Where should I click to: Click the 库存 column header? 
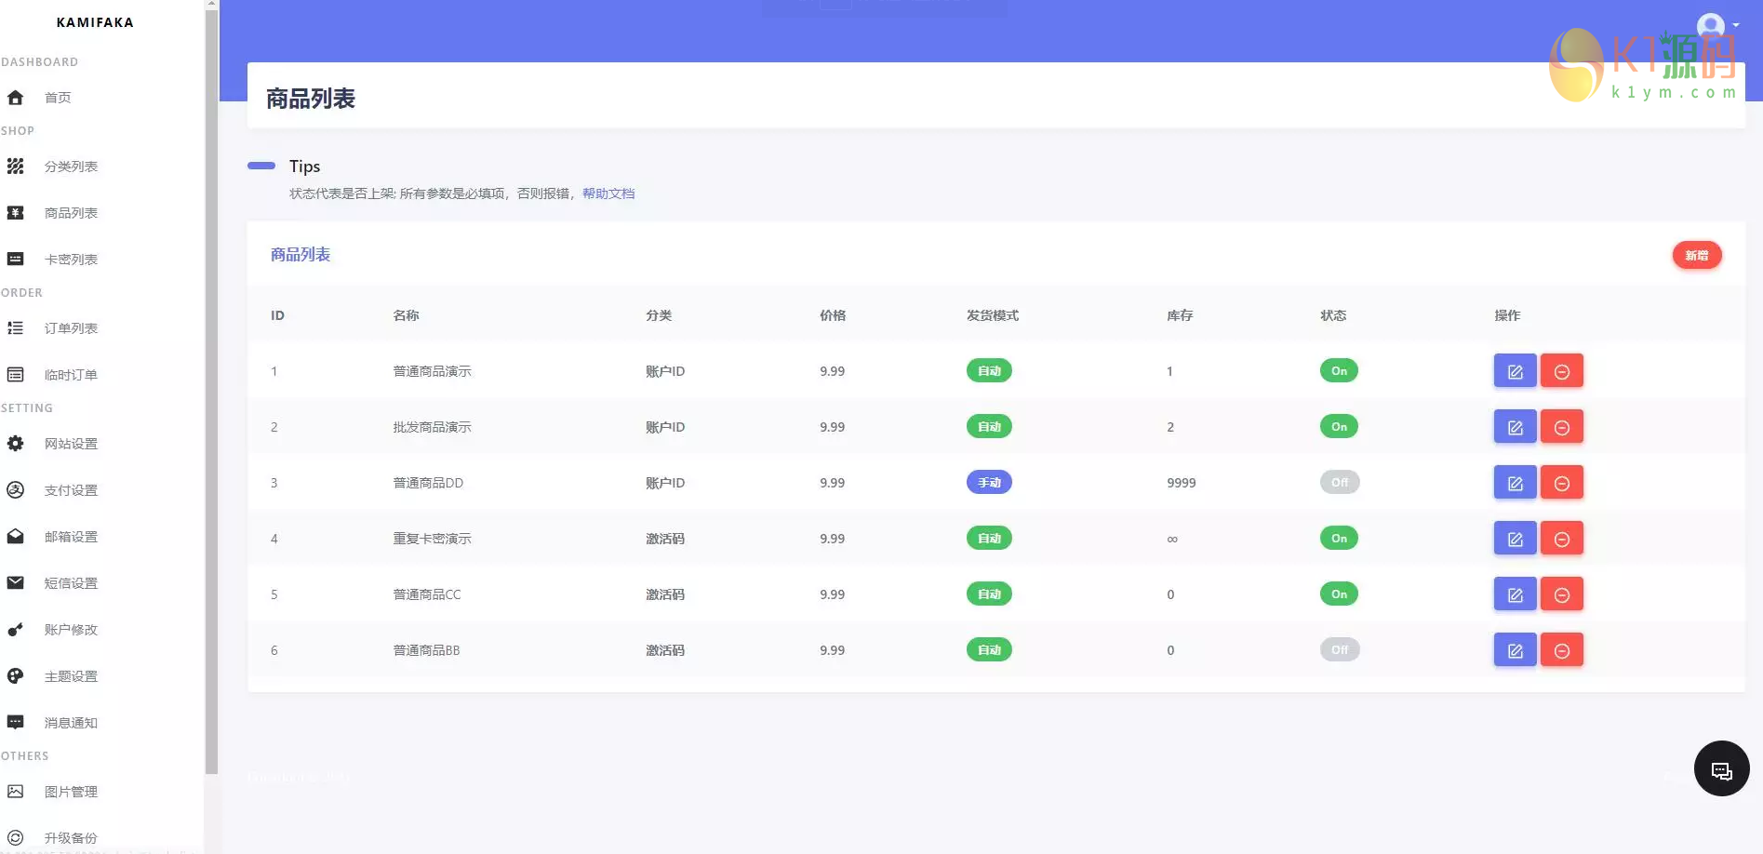click(1180, 315)
